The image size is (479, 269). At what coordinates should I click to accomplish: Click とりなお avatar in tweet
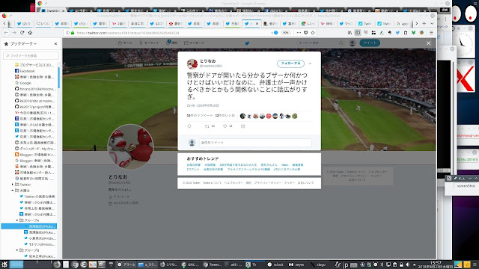coord(192,64)
